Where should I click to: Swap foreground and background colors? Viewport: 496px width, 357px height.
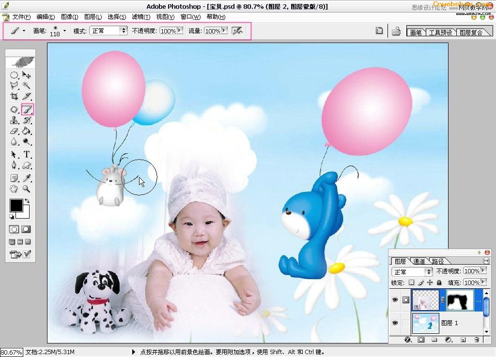tap(27, 201)
